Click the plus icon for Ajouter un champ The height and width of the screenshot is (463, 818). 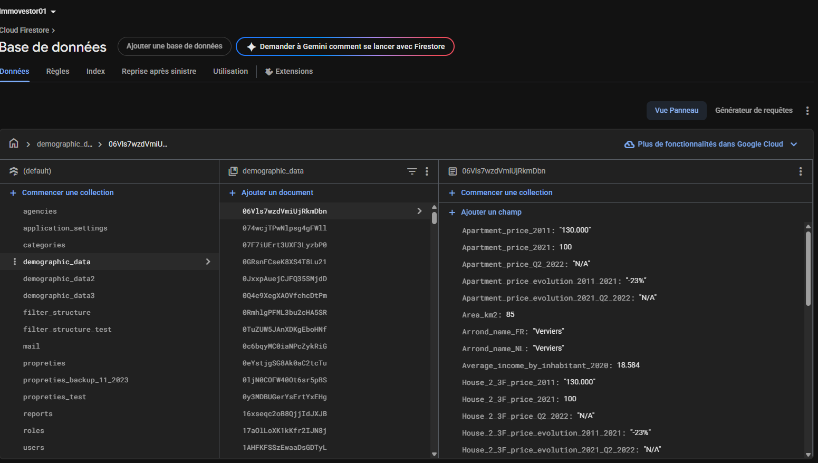click(x=452, y=213)
